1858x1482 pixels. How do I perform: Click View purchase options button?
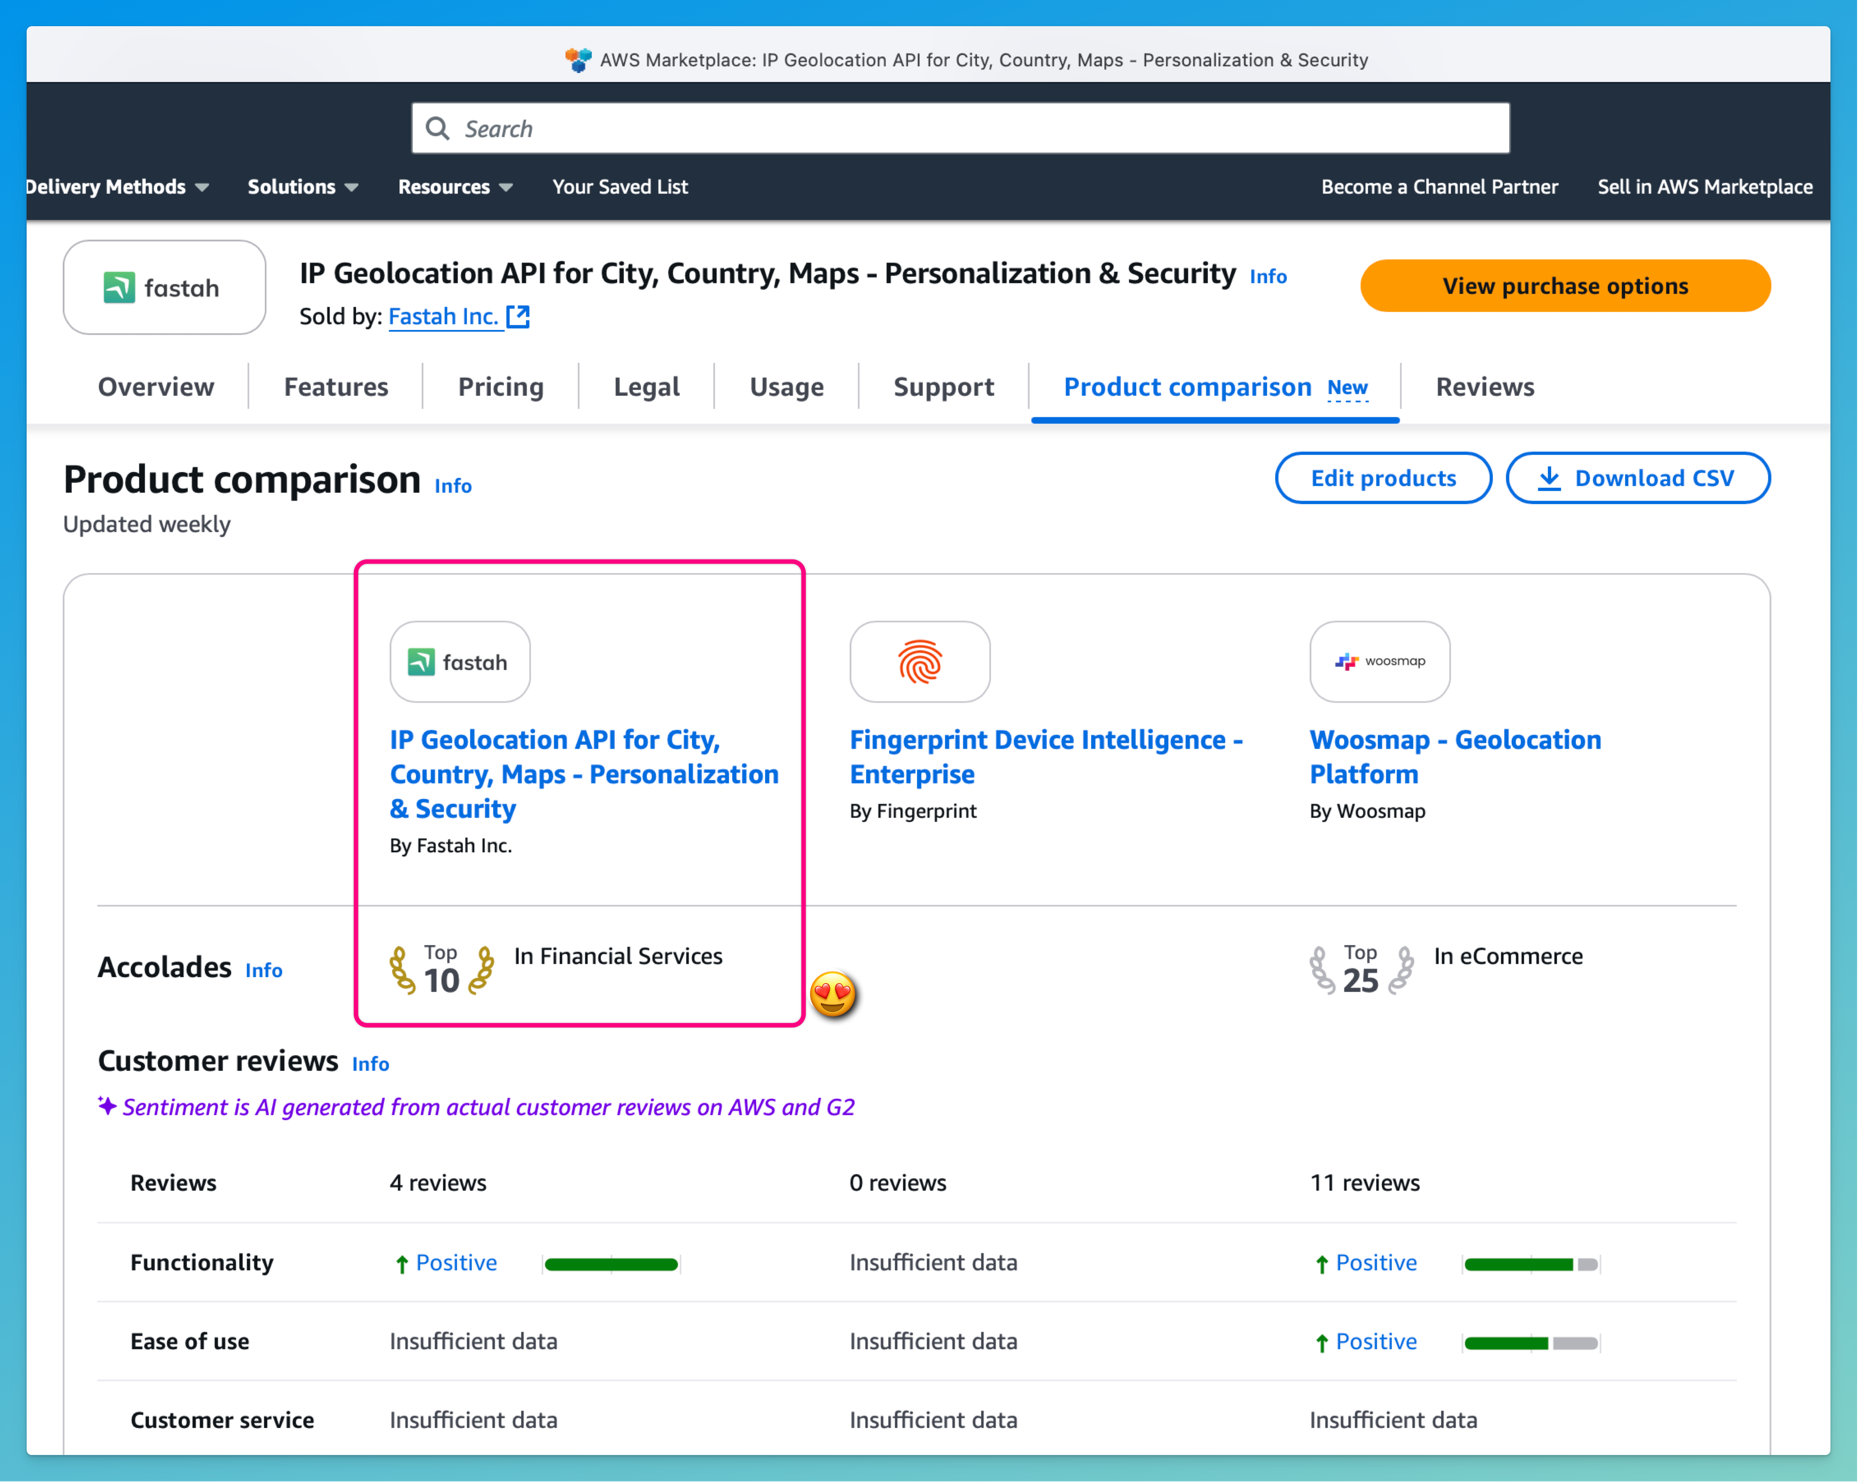click(x=1565, y=286)
